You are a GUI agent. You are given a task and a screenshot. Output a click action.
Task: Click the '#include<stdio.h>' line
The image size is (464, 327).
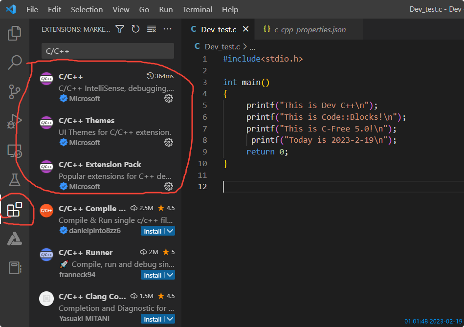click(263, 59)
